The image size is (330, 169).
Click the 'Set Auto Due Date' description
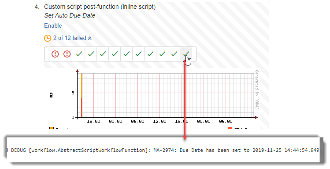click(x=70, y=15)
